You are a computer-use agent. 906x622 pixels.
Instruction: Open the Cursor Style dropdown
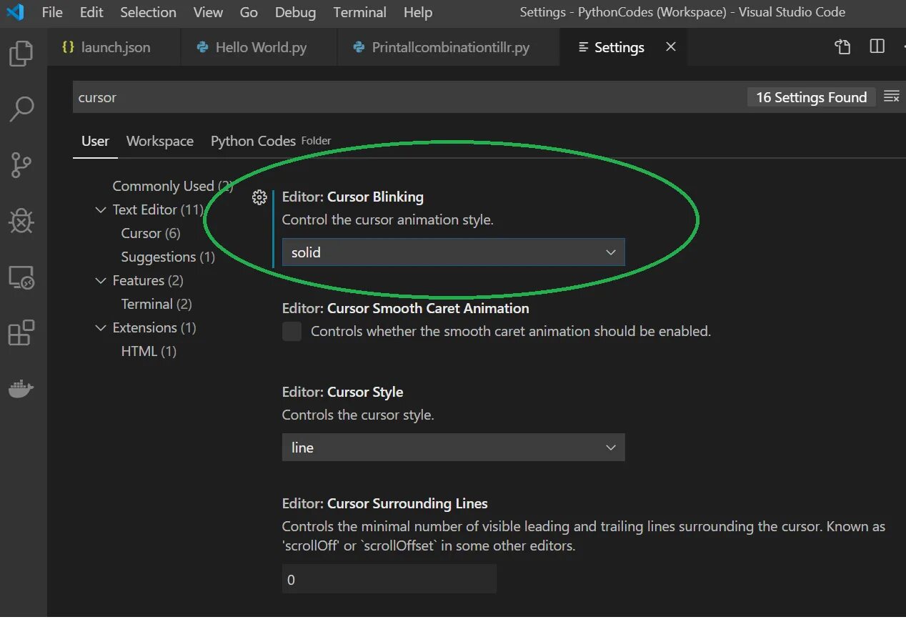click(x=453, y=448)
